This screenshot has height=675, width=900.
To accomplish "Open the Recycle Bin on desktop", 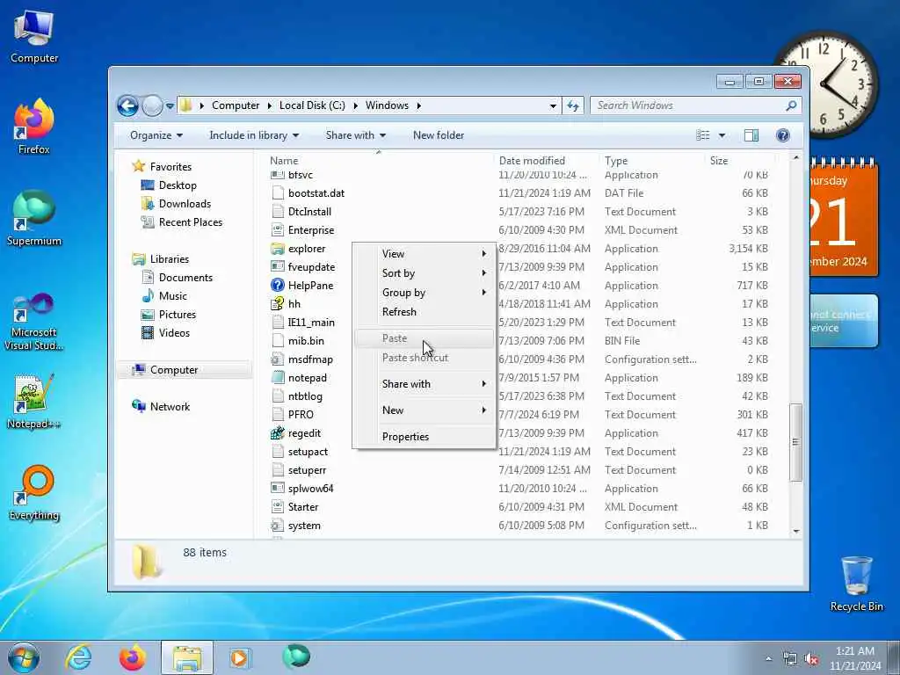I will pyautogui.click(x=856, y=584).
